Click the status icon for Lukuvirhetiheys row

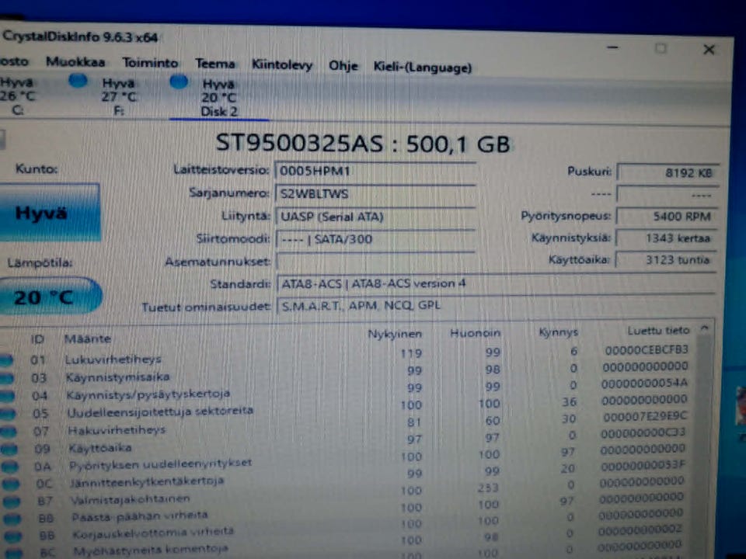coord(7,361)
